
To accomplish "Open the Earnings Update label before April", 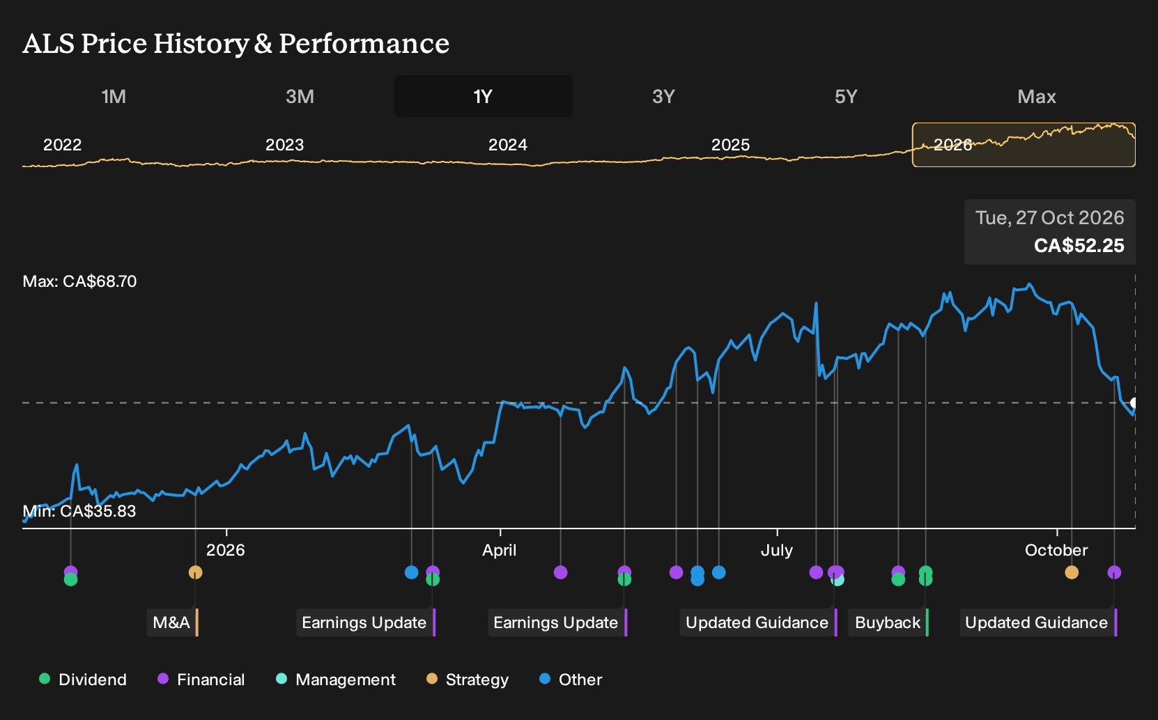I will (x=366, y=623).
